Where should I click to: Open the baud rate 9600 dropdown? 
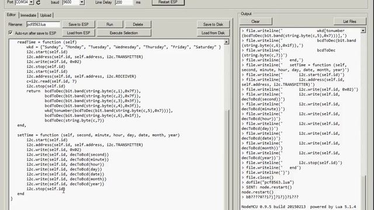coord(82,2)
